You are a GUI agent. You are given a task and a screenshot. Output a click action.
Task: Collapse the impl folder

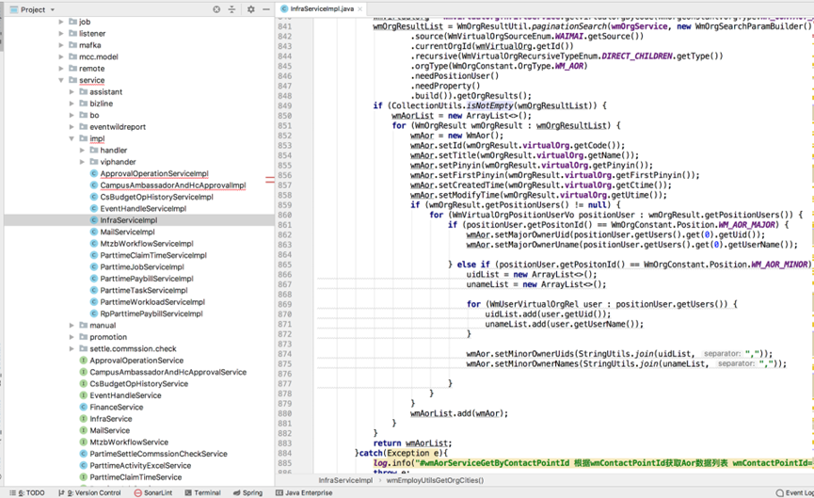72,139
